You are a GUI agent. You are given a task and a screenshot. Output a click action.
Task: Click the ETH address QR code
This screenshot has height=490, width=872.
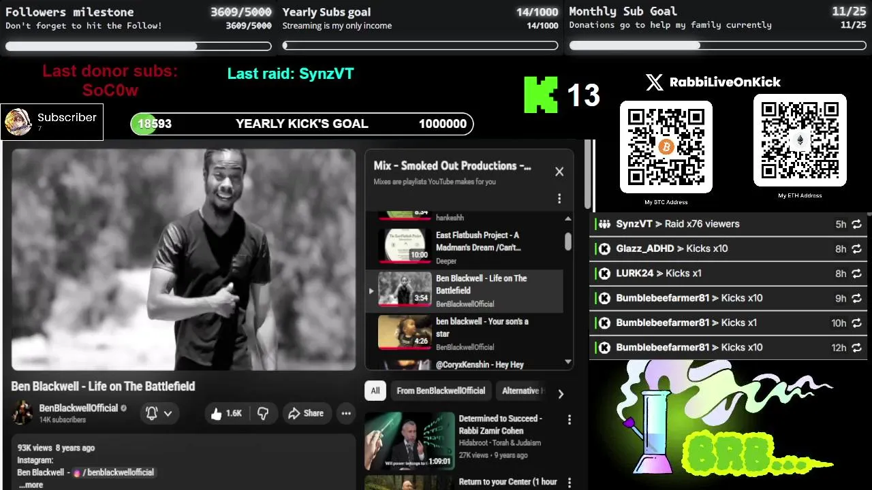(x=800, y=140)
